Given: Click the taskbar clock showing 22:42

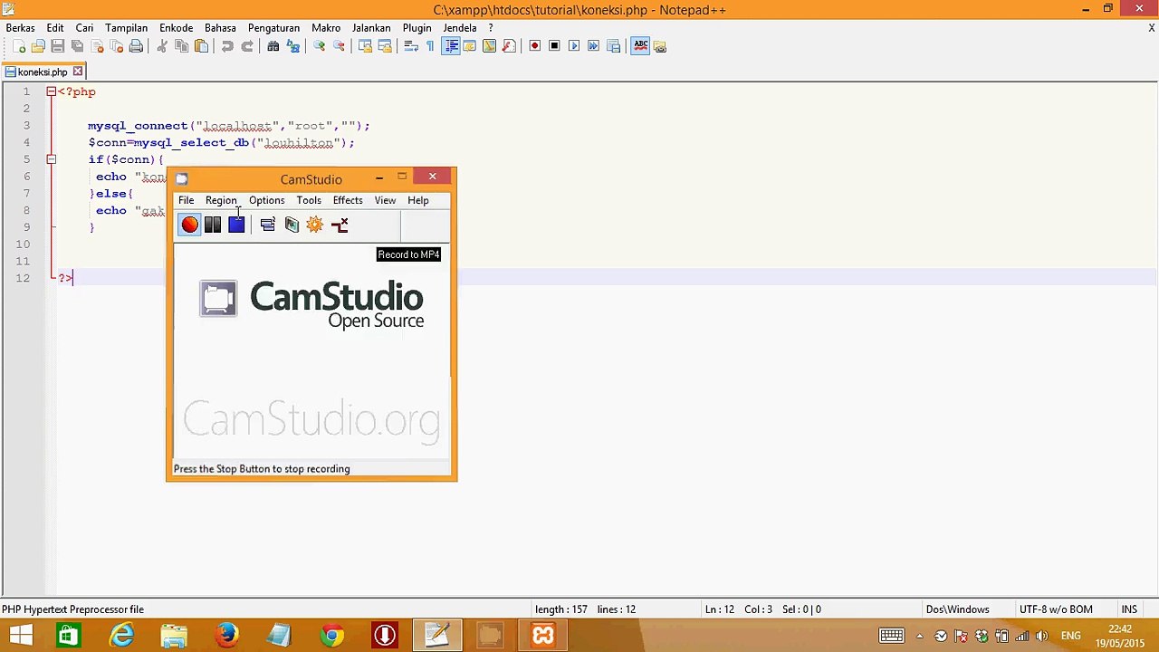Looking at the screenshot, I should click(1120, 636).
